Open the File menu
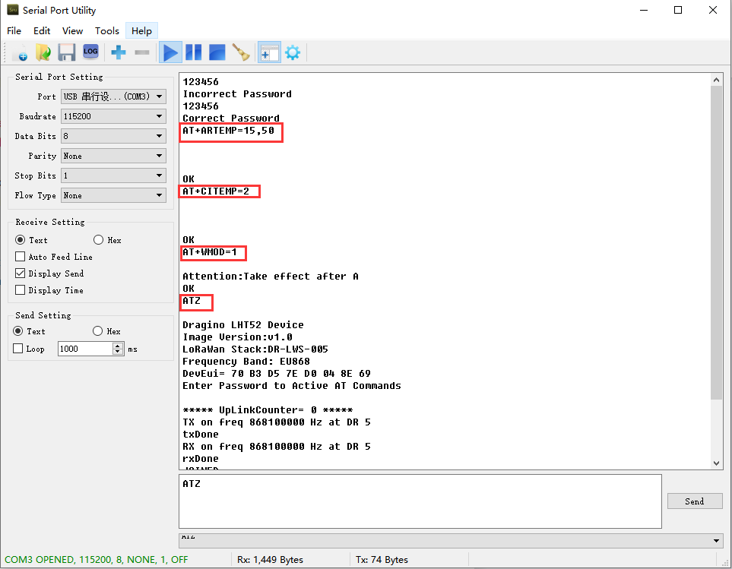This screenshot has height=569, width=732. (14, 31)
